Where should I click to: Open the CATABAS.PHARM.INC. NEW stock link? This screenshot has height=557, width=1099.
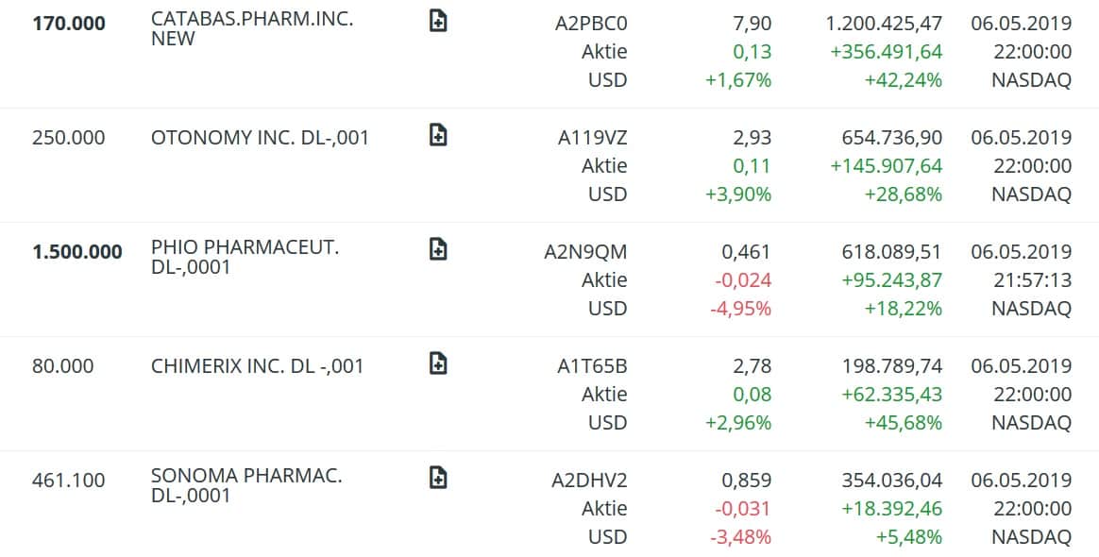(252, 29)
